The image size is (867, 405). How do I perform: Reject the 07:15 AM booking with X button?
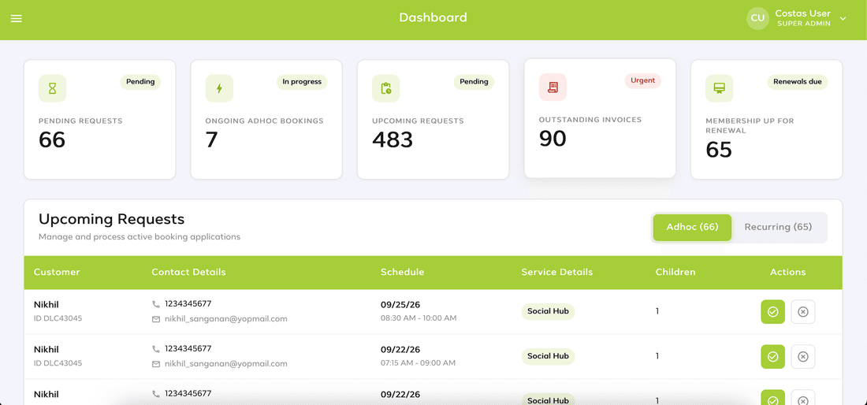tap(803, 356)
